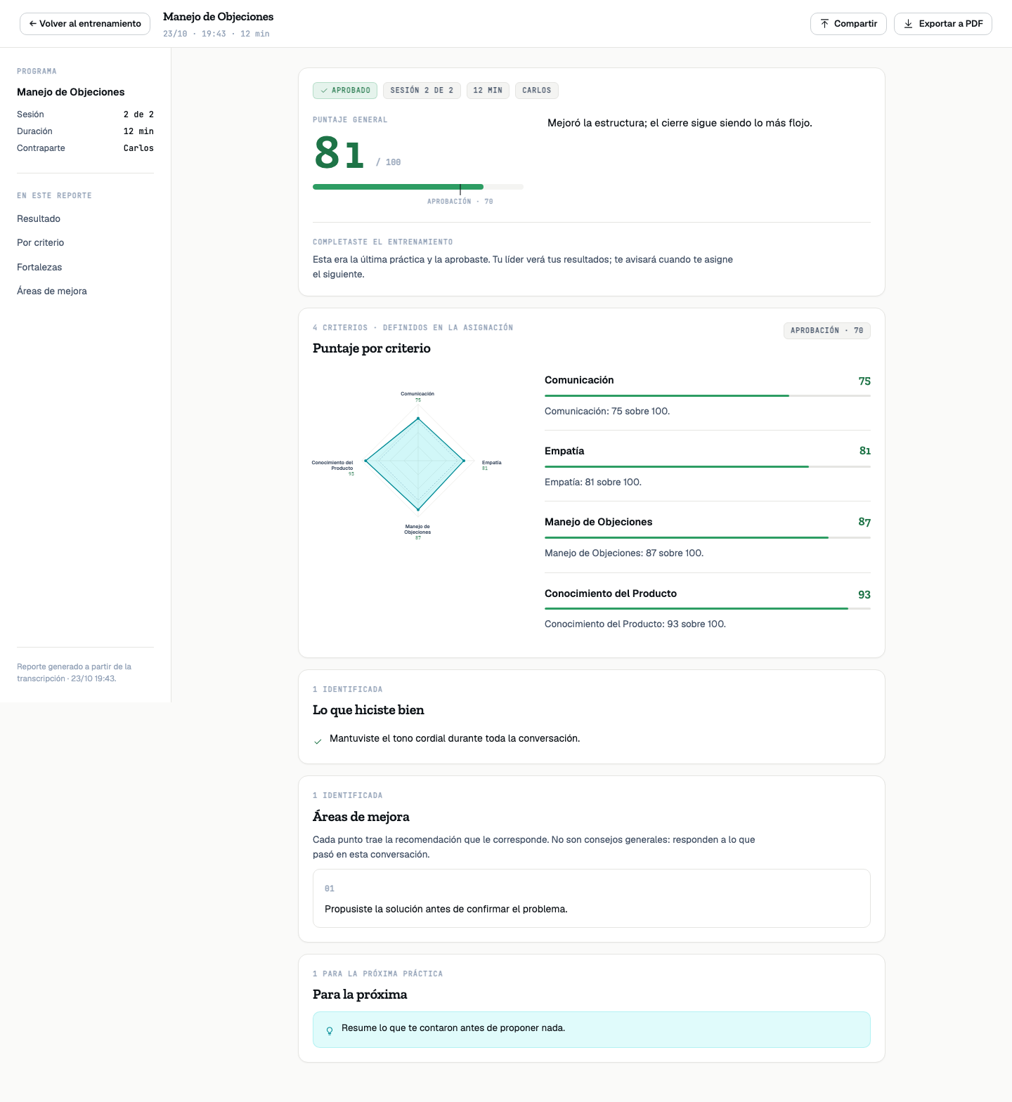Viewport: 1012px width, 1102px height.
Task: Click the Duración value '12 min' in sidebar
Action: pyautogui.click(x=138, y=131)
